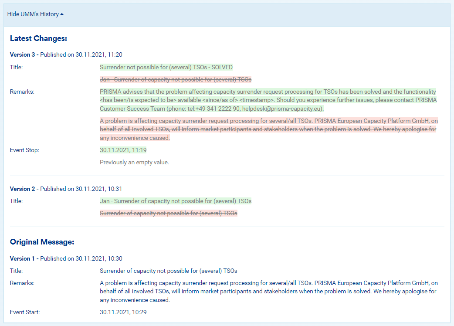Click the struck-through red title in Version 2
454x326 pixels.
click(x=168, y=213)
